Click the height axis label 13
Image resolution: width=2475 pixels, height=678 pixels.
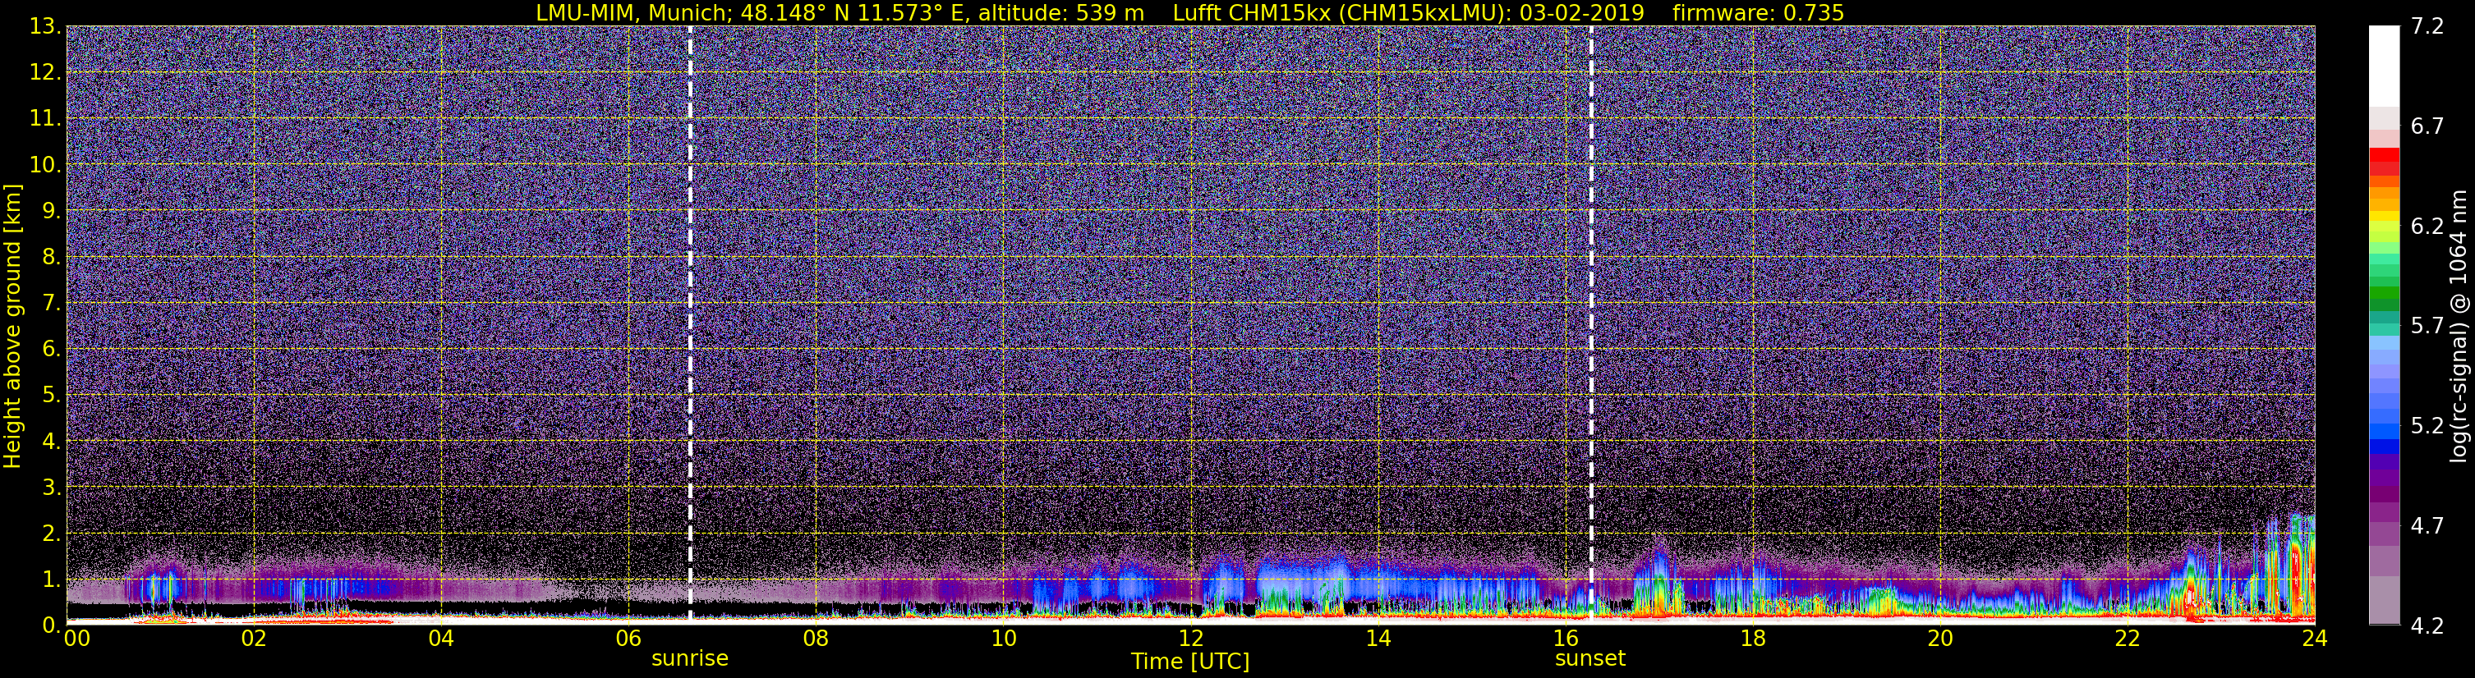[44, 27]
